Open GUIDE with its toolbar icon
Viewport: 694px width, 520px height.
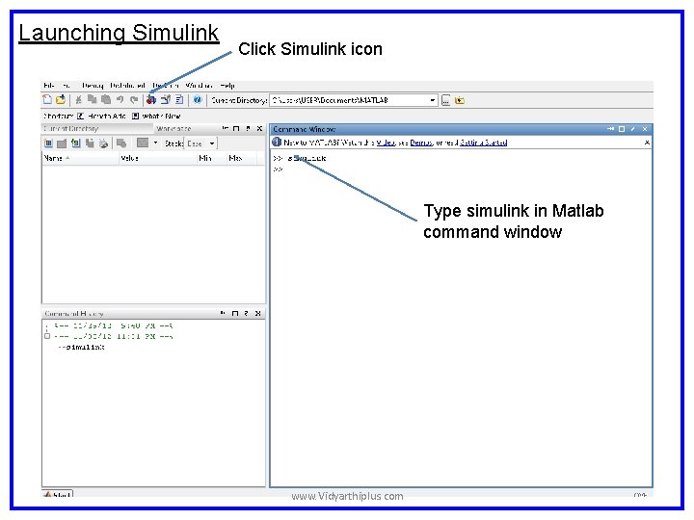(x=166, y=100)
